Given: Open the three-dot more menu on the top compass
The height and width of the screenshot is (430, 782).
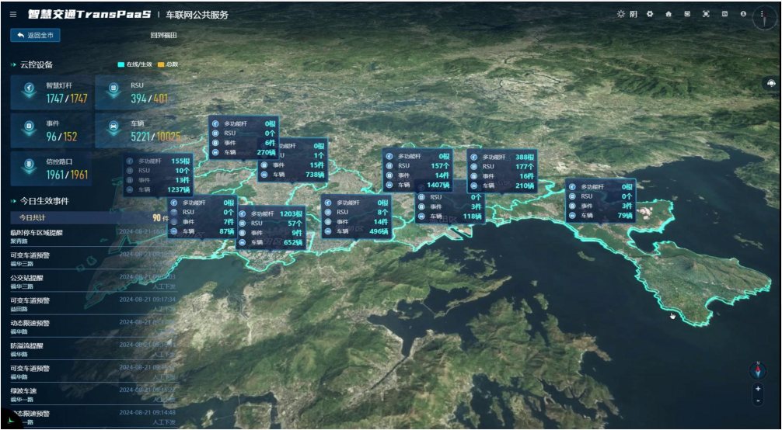Looking at the screenshot, I should tap(763, 15).
